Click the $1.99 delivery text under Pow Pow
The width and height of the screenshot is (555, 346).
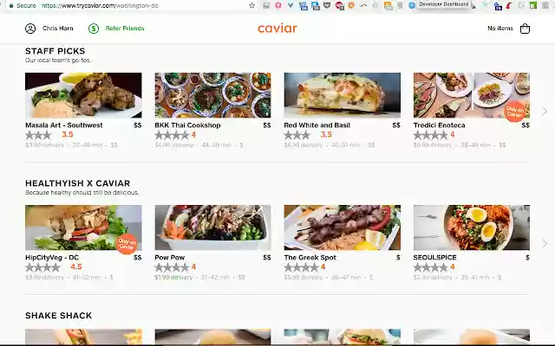pos(173,278)
